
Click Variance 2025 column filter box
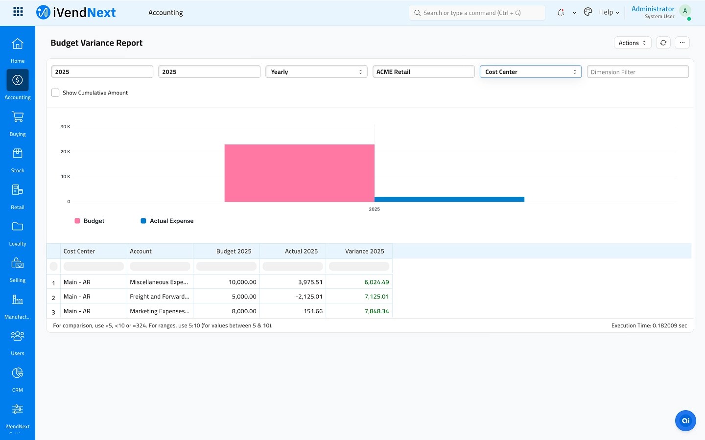click(359, 266)
